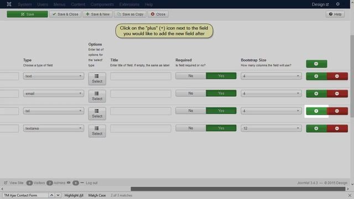The height and width of the screenshot is (199, 354).
Task: Open options Select for text row
Action: coord(97,78)
